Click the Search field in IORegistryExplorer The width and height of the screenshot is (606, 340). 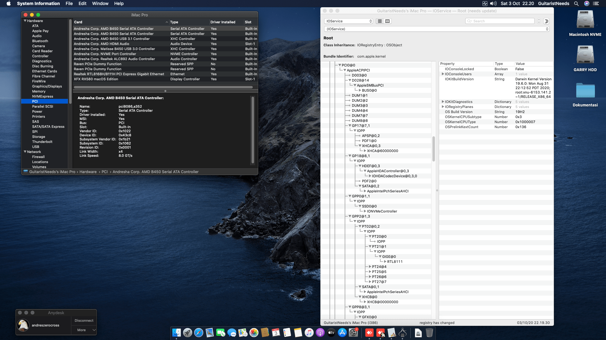[500, 21]
